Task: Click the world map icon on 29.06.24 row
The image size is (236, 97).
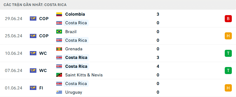Action: point(33,19)
